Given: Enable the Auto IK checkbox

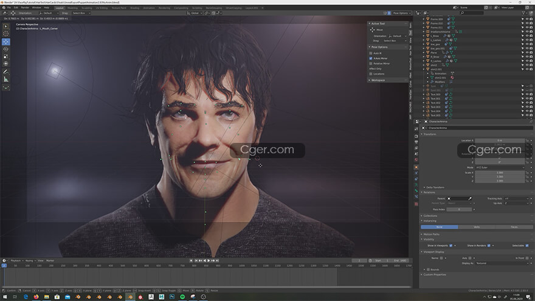Looking at the screenshot, I should click(x=371, y=54).
